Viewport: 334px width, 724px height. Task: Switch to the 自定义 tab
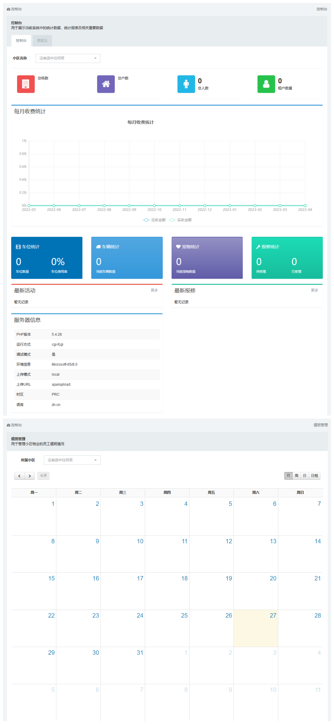[x=42, y=41]
